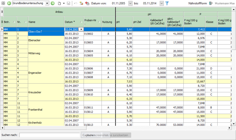This screenshot has width=236, height=140.
Task: Expand the arrow next to new document icon
Action: coord(64,3)
